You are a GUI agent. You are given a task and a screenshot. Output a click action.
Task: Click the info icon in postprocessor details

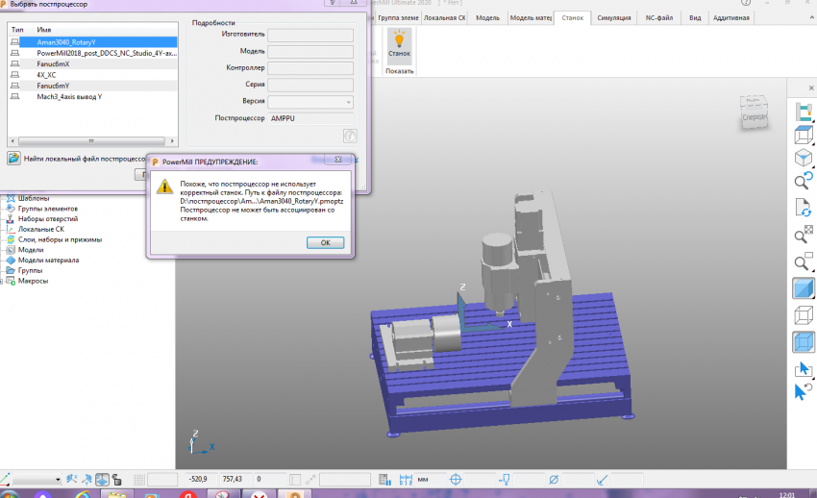tap(350, 137)
